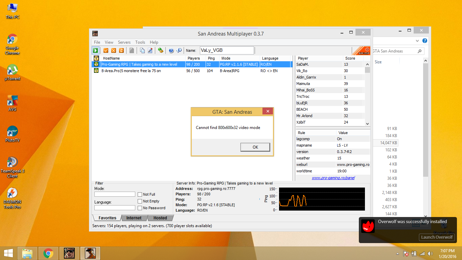Select the PlutoTV desktop shortcut
Viewport: 462px width, 260px height.
click(x=13, y=134)
